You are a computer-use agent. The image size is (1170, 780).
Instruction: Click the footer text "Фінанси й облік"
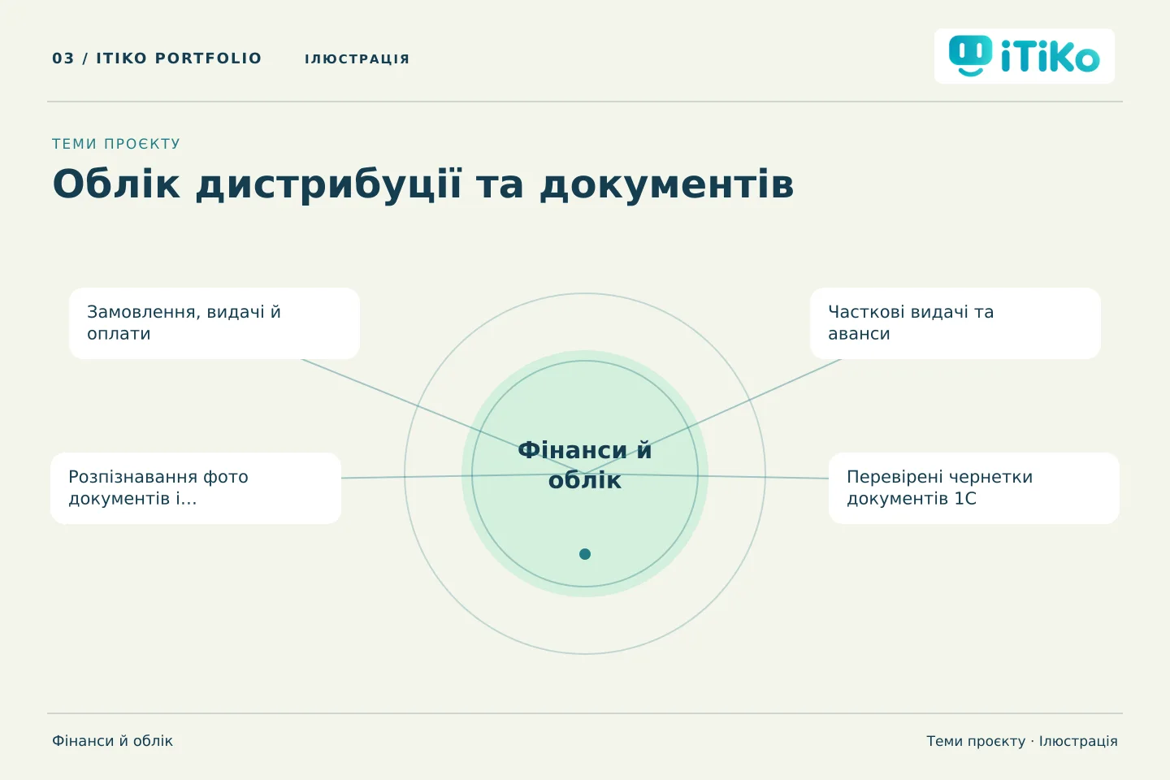113,741
